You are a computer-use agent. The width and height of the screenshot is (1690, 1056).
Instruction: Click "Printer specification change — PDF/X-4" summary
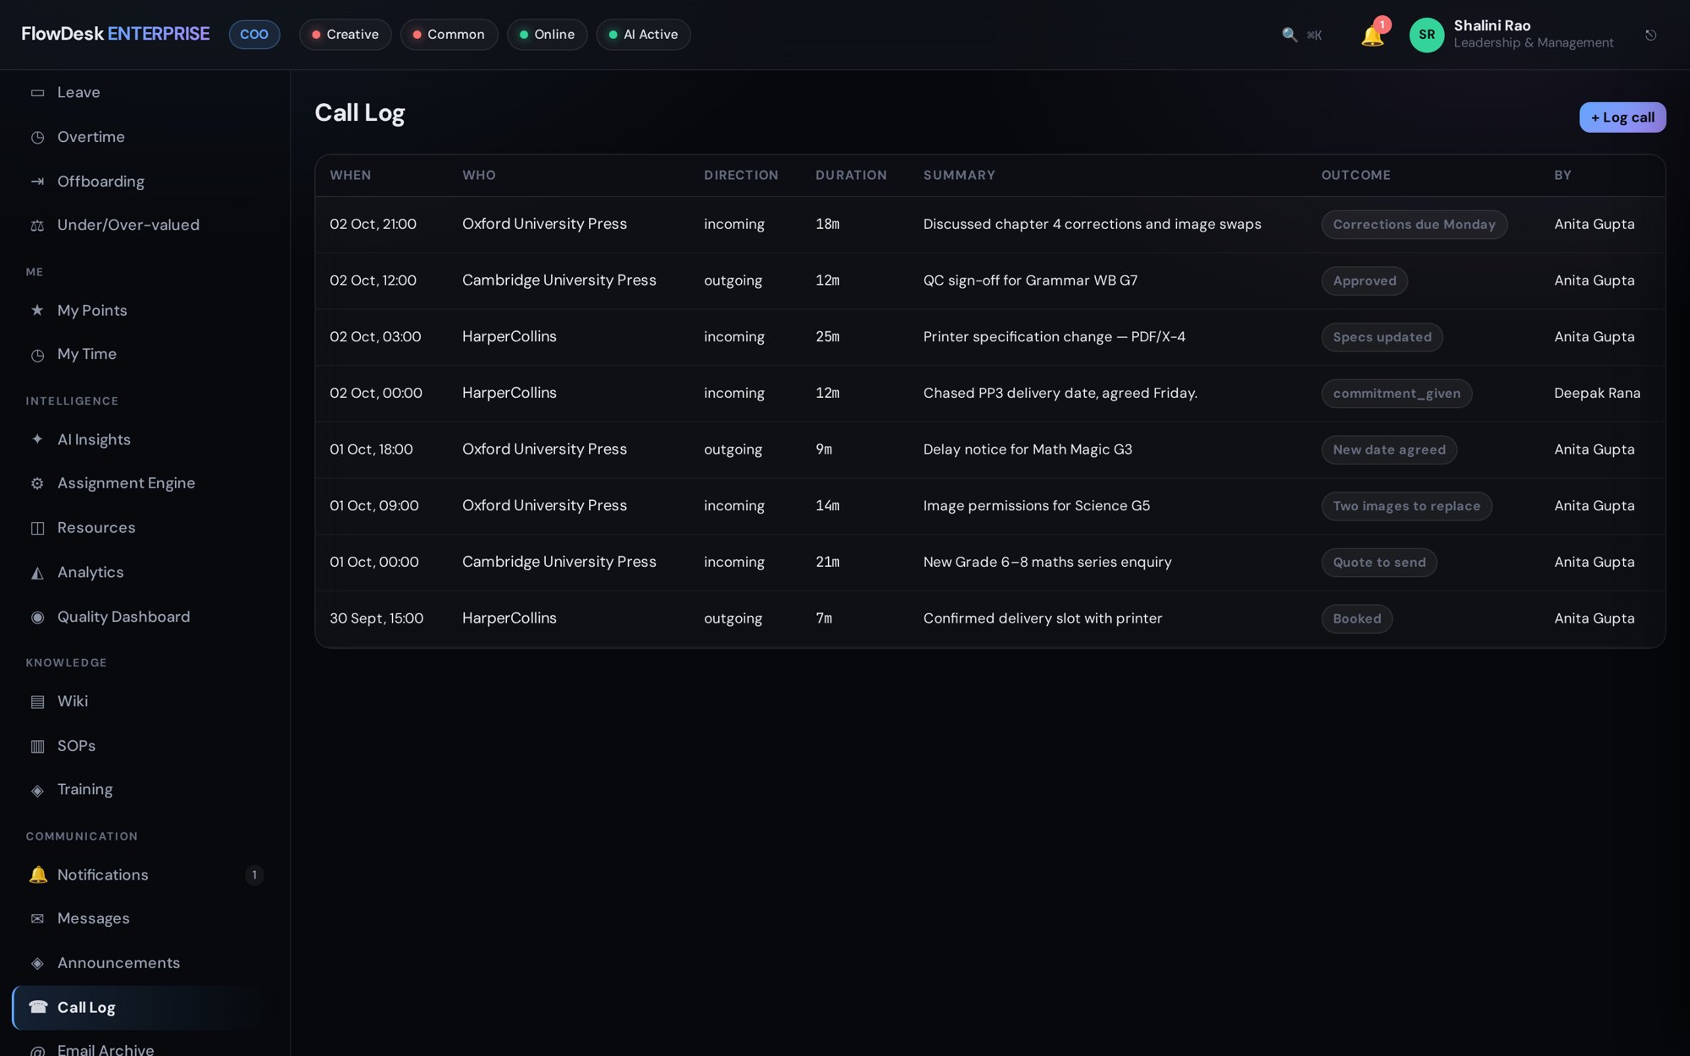(1054, 336)
